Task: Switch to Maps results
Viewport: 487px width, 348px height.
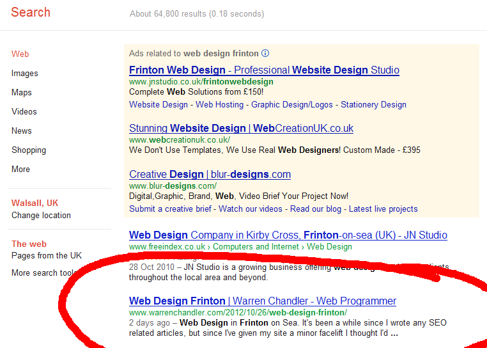Action: point(22,93)
